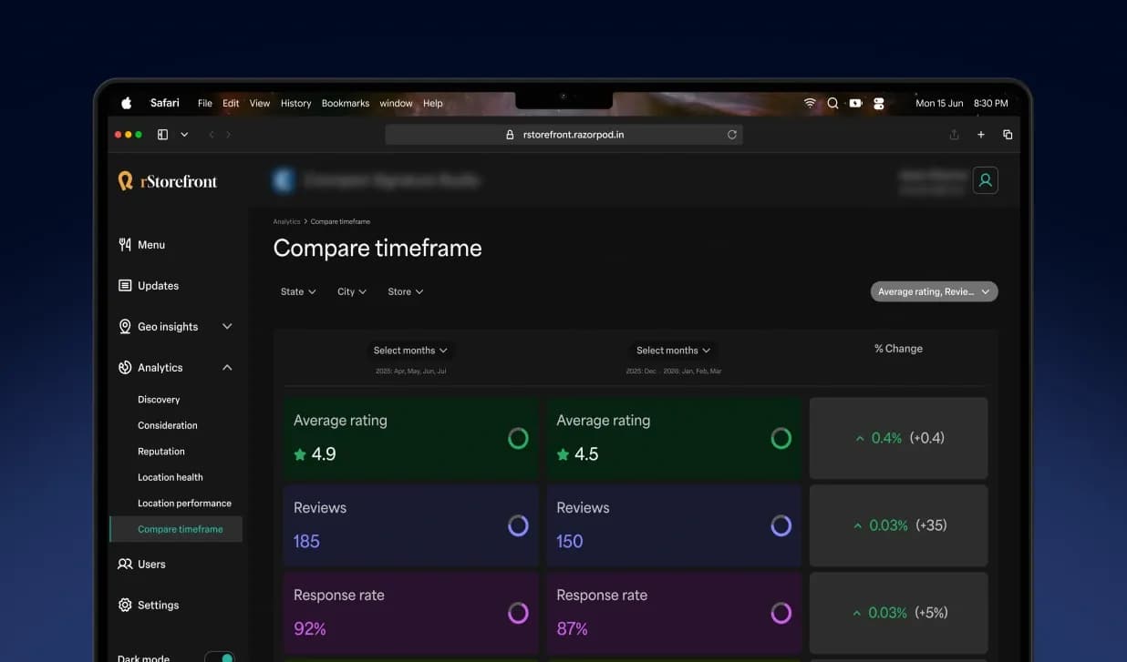Viewport: 1127px width, 662px height.
Task: Go forward in Safari
Action: tap(228, 135)
